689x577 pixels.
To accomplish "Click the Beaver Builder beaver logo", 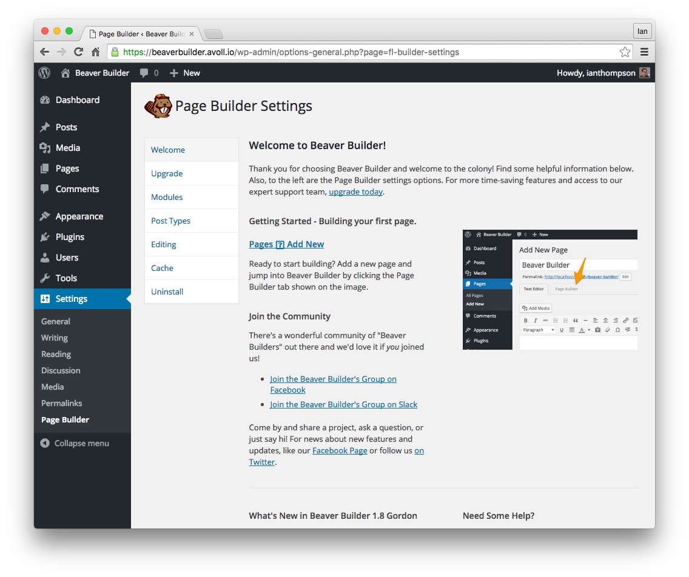I will point(158,106).
